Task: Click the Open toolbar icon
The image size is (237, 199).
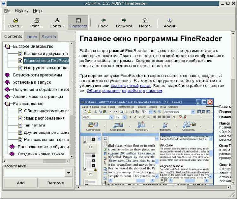Action: point(15,23)
